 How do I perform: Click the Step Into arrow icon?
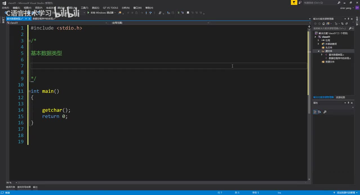[146, 13]
